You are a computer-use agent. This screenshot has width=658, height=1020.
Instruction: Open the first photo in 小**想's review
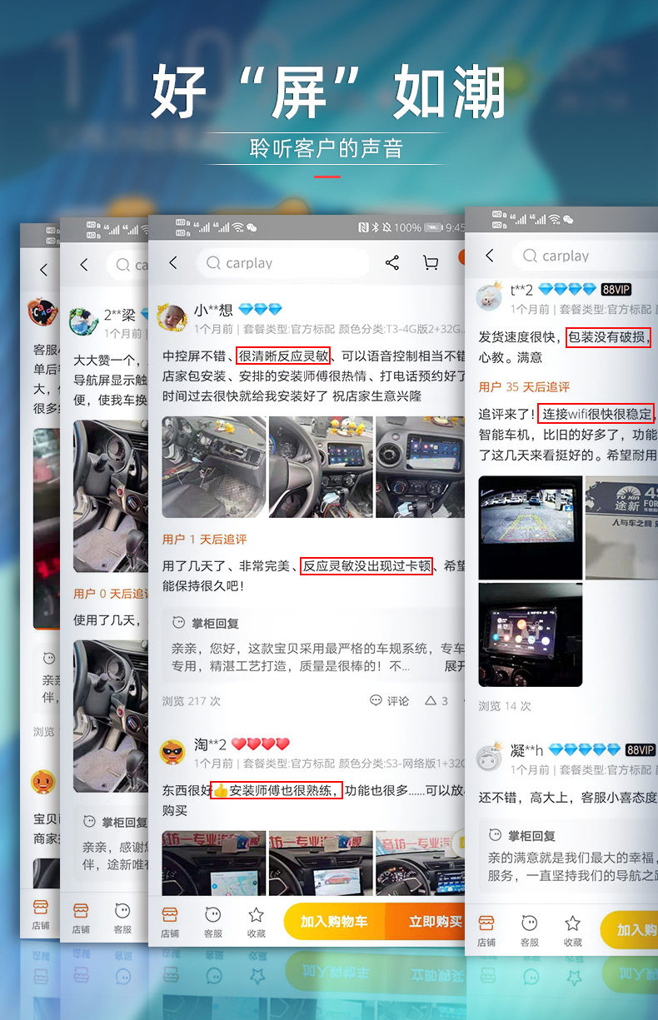click(212, 468)
